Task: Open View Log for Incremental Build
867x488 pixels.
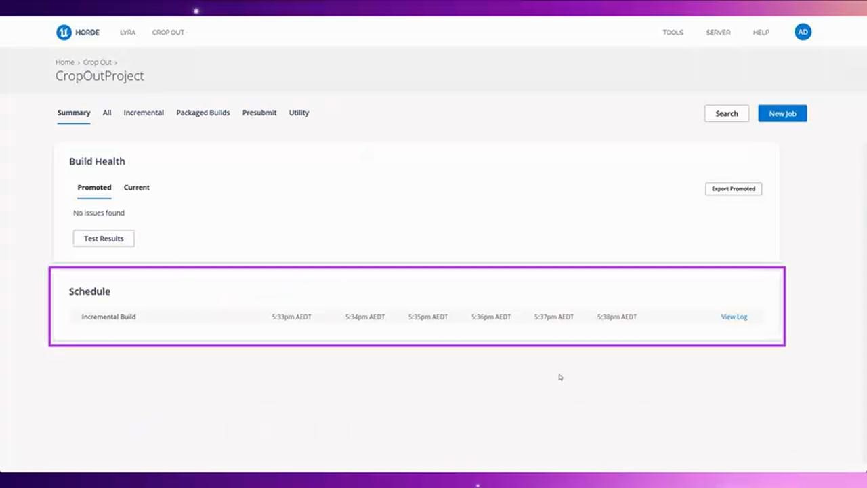Action: pos(734,317)
